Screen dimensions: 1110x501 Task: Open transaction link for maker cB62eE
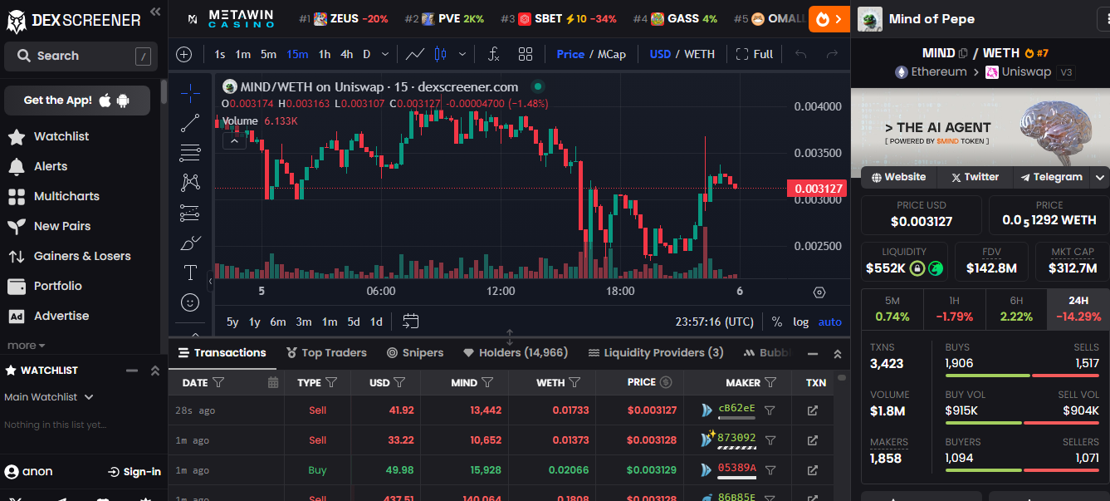(812, 410)
